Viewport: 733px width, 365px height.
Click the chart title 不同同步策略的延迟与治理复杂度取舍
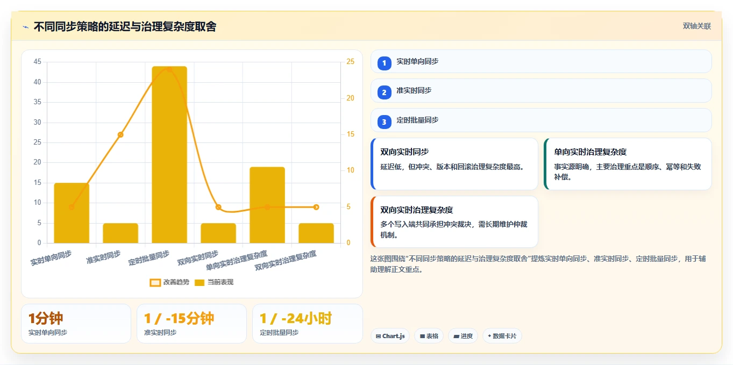point(125,26)
